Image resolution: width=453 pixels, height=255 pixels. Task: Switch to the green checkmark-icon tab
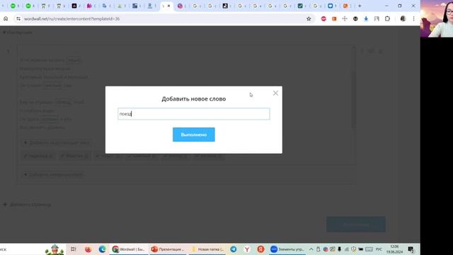click(300, 6)
